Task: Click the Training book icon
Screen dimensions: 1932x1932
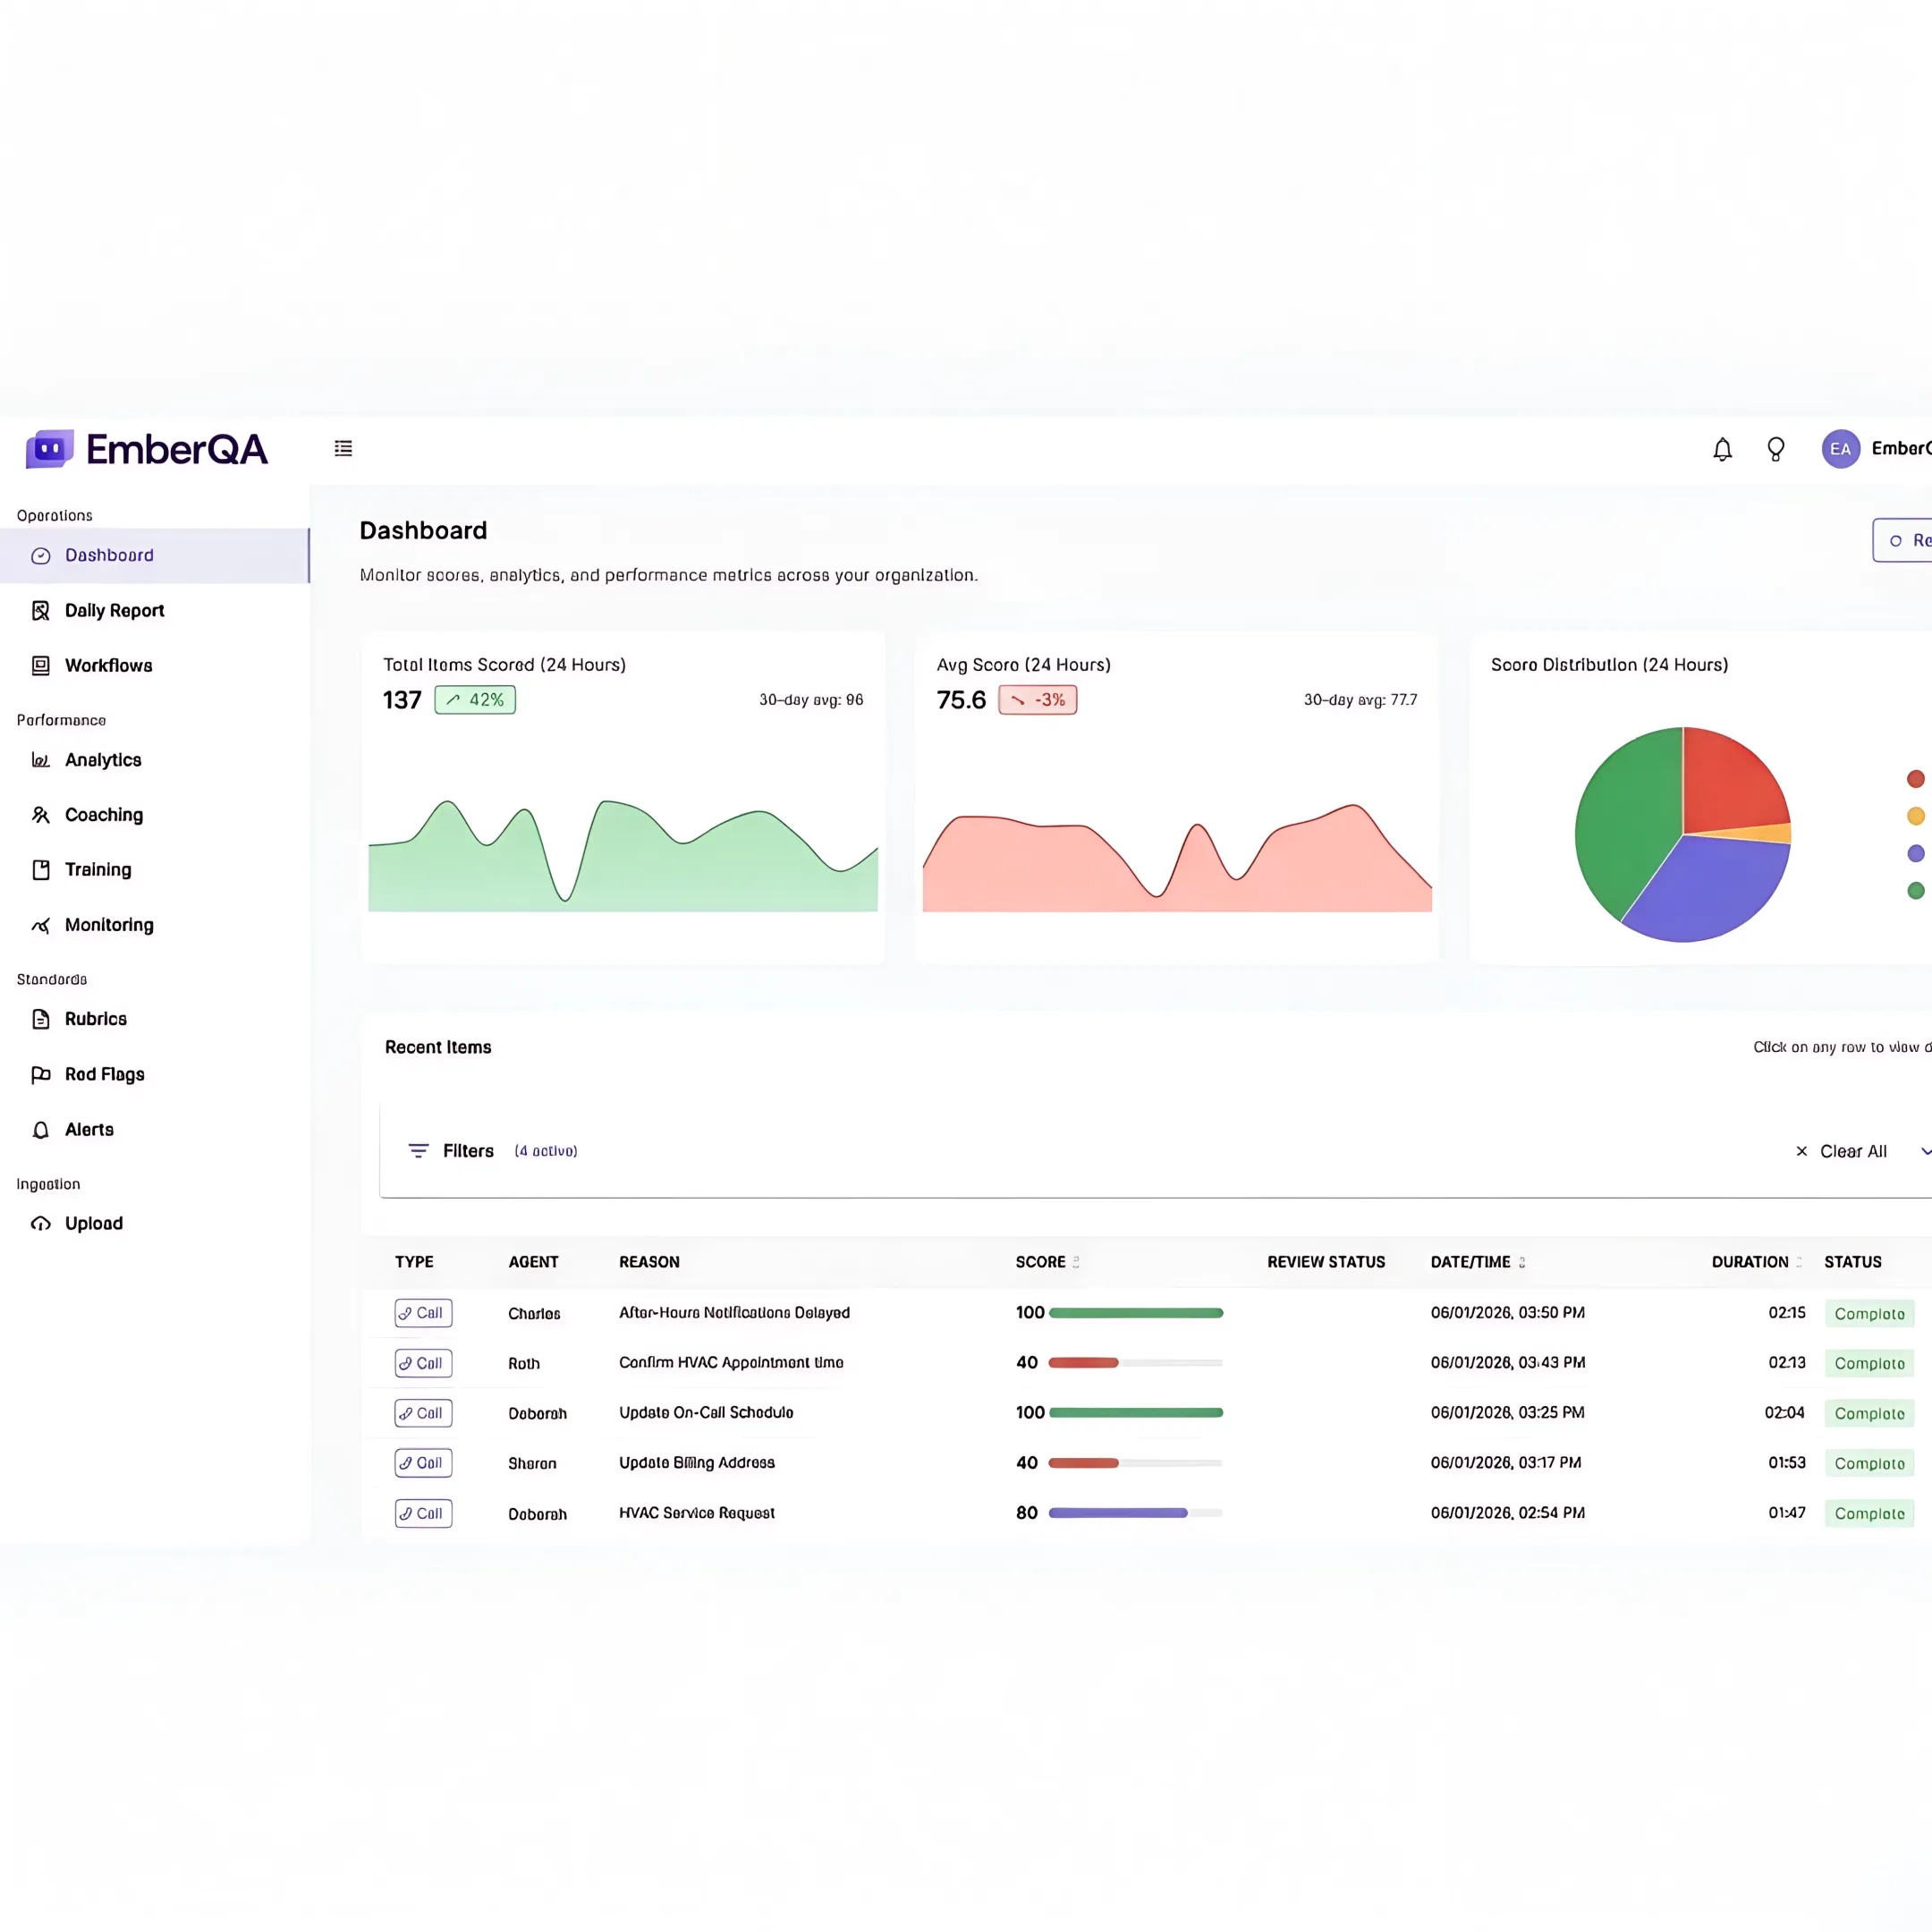Action: [x=41, y=870]
